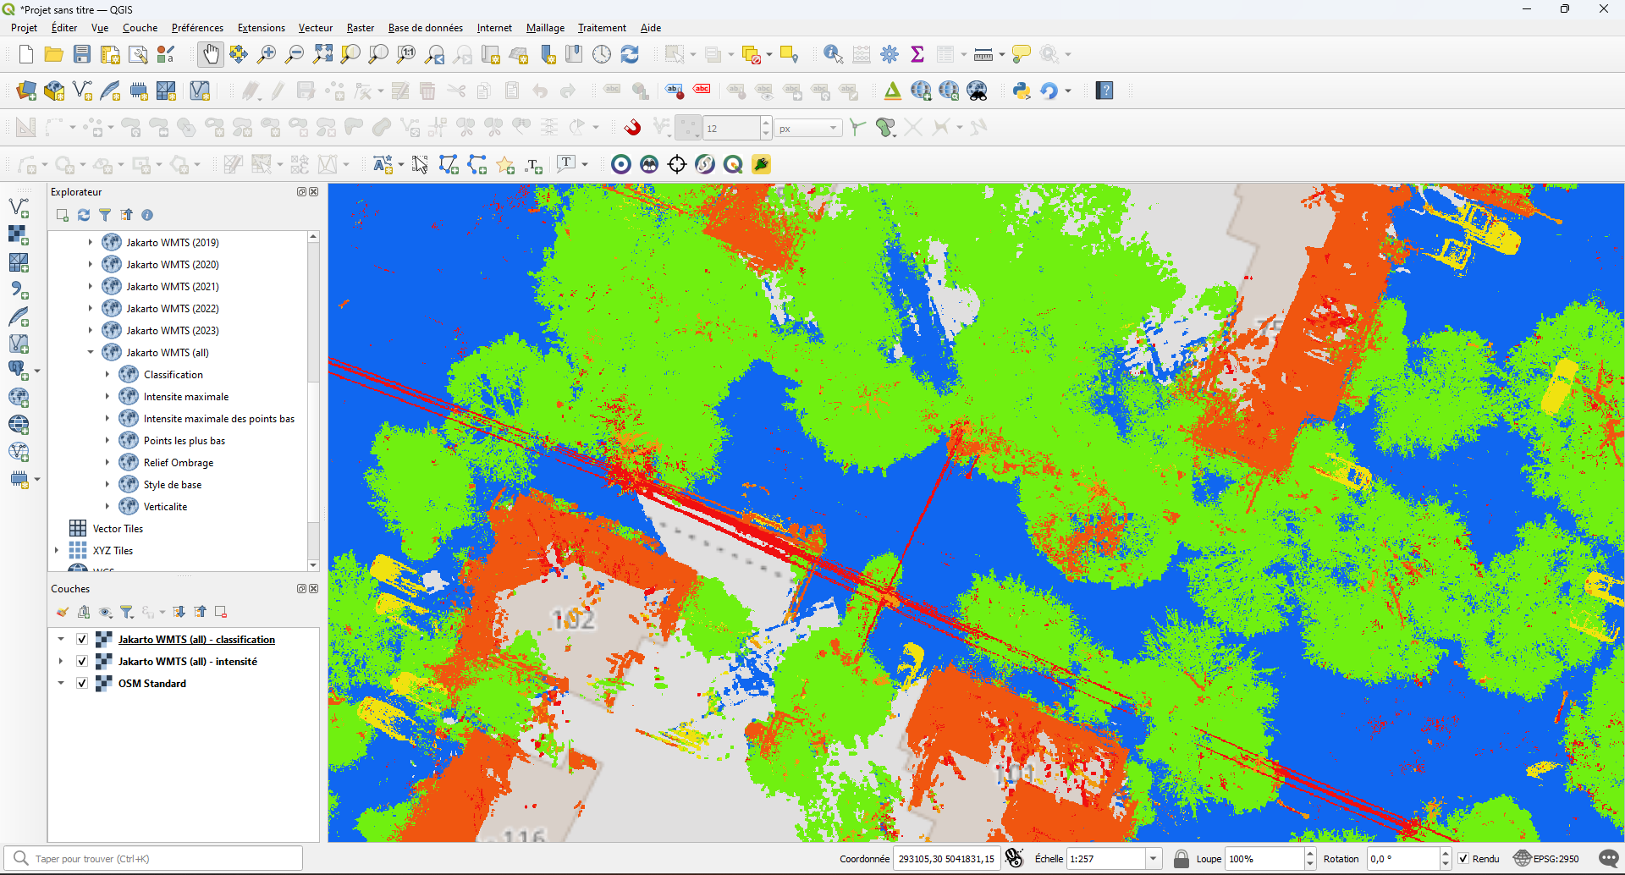Select the Relief Ombrage browser item
Screen dimensions: 1625x875
(178, 463)
